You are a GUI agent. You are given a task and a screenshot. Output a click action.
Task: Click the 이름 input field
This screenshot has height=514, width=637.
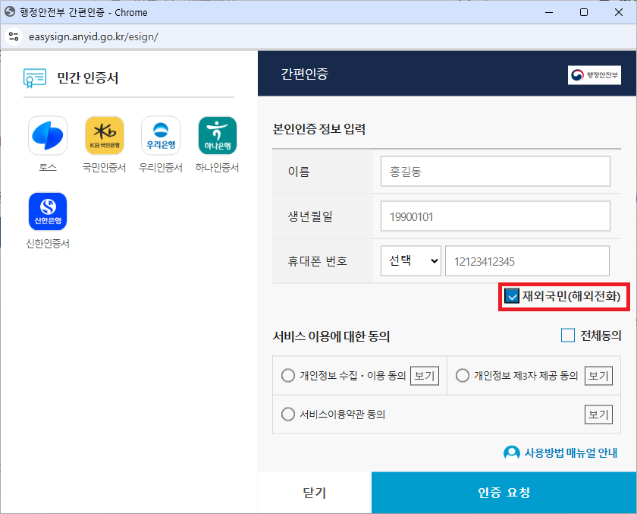point(495,171)
